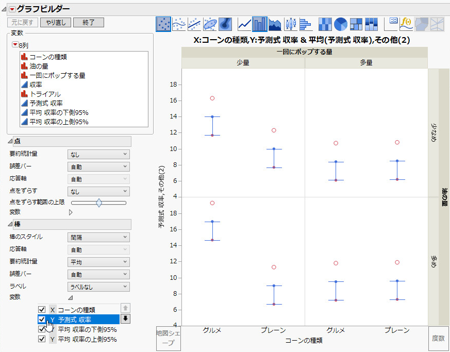This screenshot has width=450, height=352.
Task: Click the 点をずらす範囲の上限 slider handle
Action: coord(99,203)
